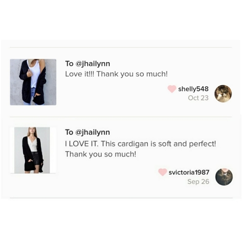
Task: Click the model's face in the second thumbnail
Action: pyautogui.click(x=32, y=130)
